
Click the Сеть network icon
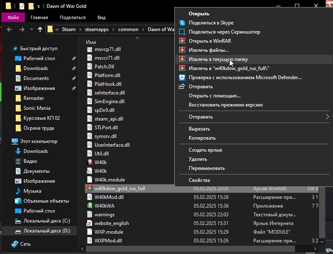pos(15,244)
